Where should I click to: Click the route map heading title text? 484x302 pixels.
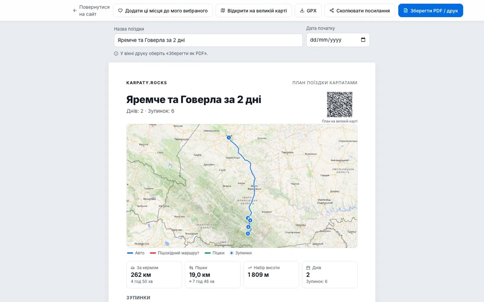click(194, 100)
